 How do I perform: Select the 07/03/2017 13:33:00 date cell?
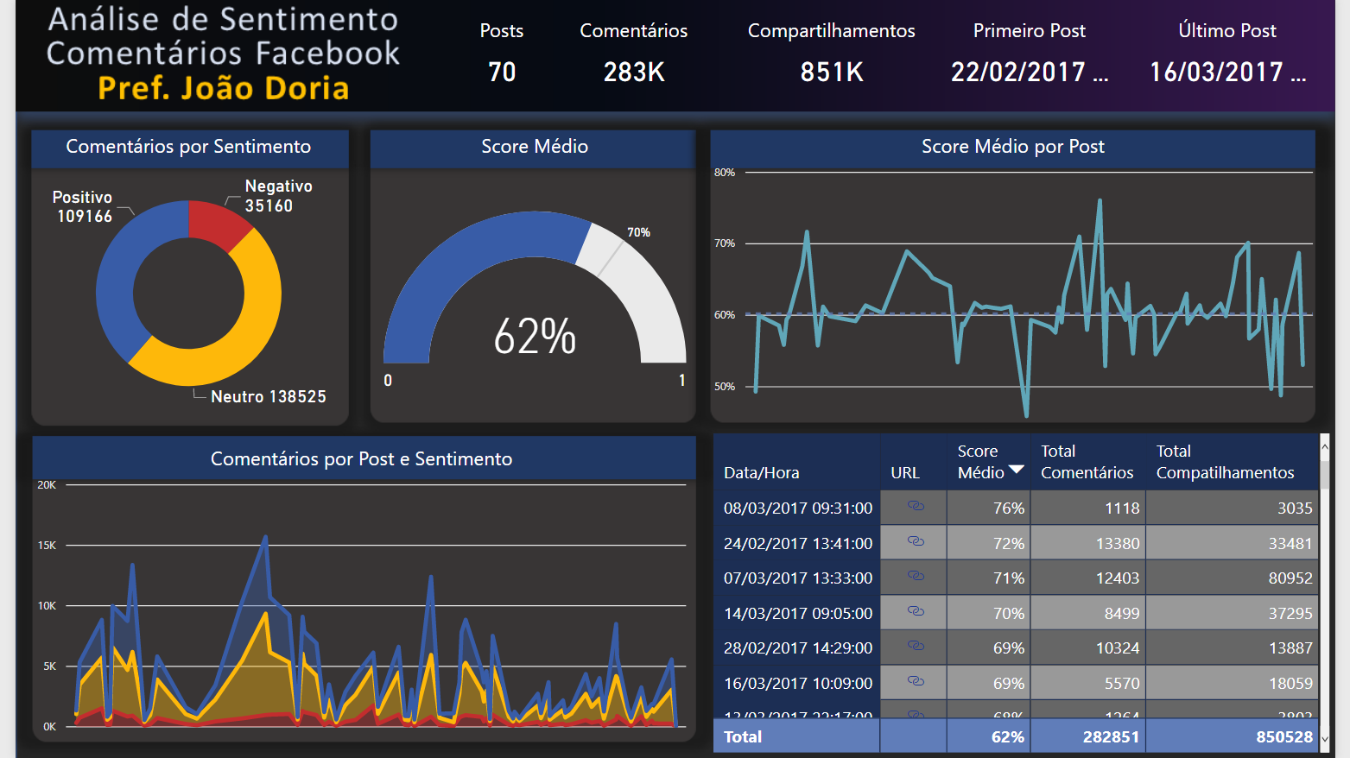[798, 578]
